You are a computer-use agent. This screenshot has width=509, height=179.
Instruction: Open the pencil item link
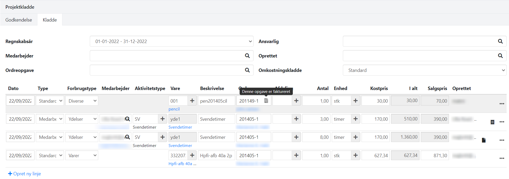point(174,109)
